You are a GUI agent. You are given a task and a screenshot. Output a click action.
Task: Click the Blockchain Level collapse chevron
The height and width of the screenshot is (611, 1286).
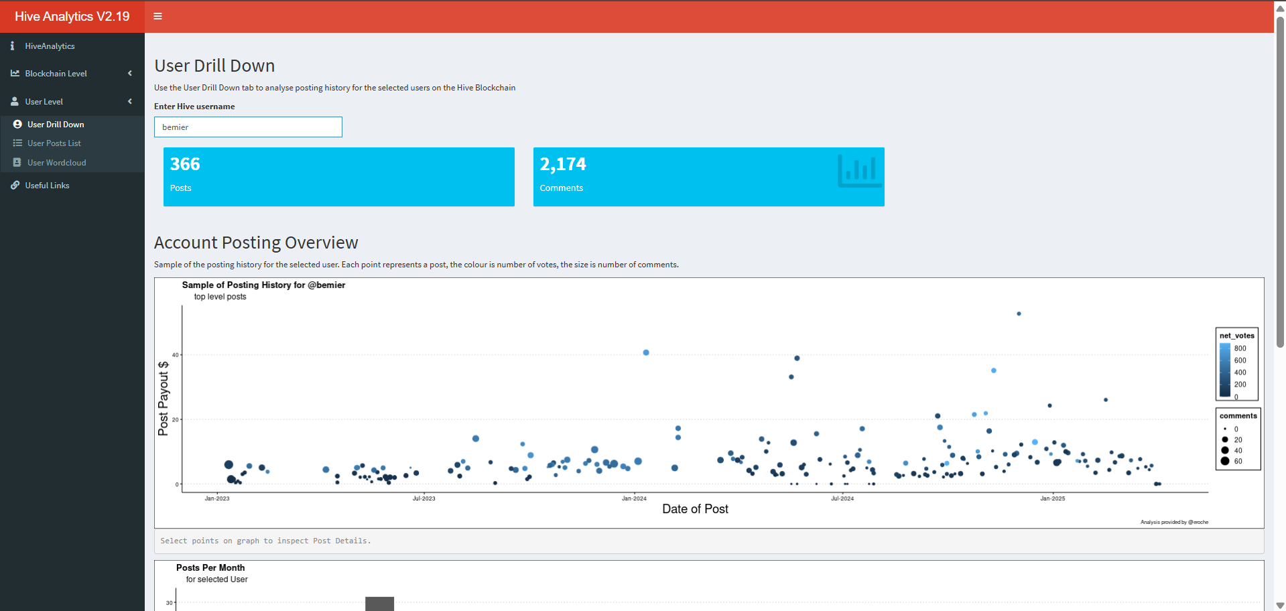[130, 74]
